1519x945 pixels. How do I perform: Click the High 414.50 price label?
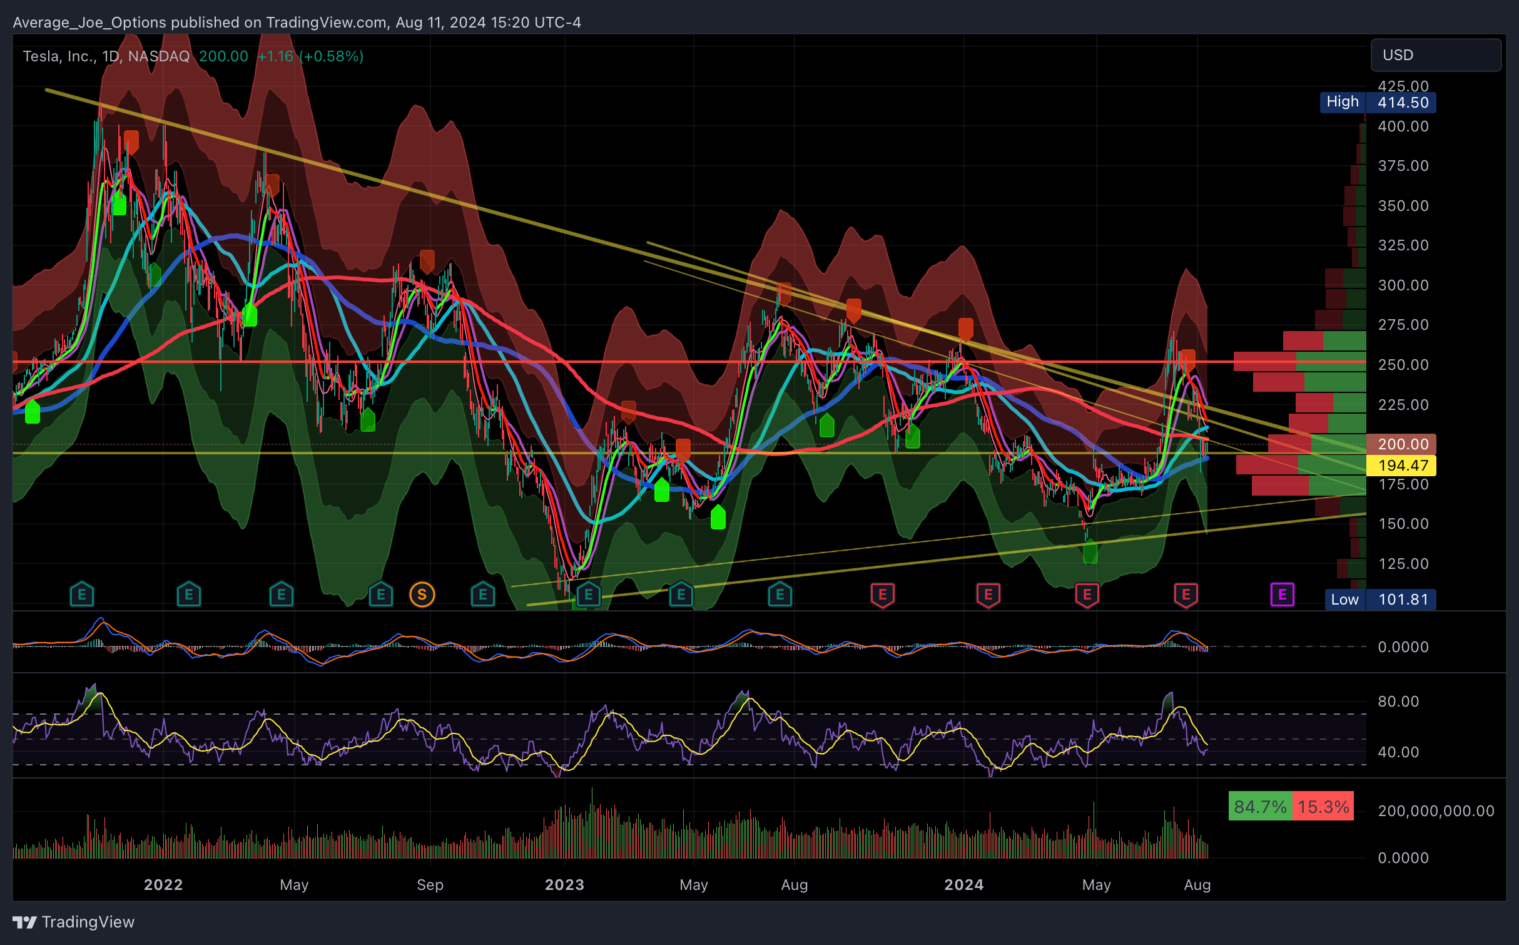pyautogui.click(x=1378, y=102)
